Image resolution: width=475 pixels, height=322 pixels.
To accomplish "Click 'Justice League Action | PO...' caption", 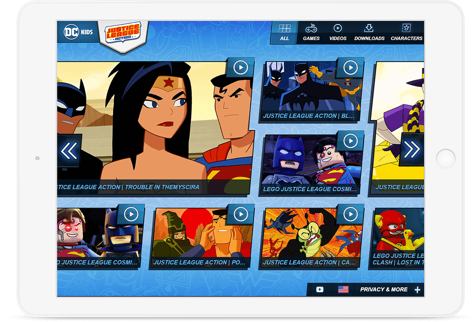I will 199,263.
